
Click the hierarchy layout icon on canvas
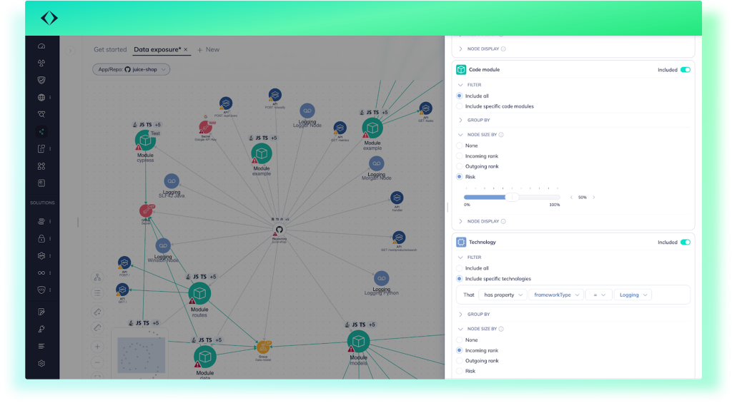[97, 277]
